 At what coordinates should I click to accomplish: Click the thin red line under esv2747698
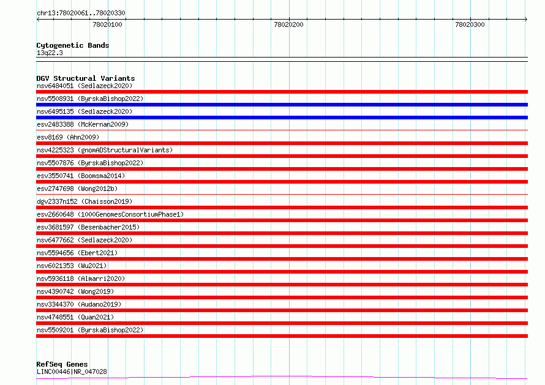point(282,195)
